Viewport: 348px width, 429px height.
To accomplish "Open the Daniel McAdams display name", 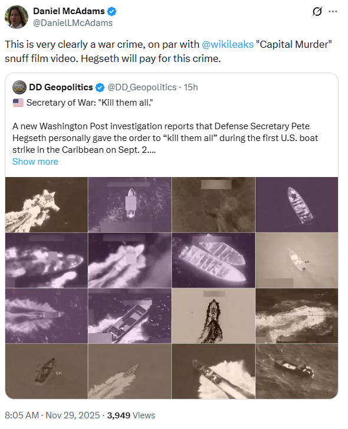I will 69,11.
